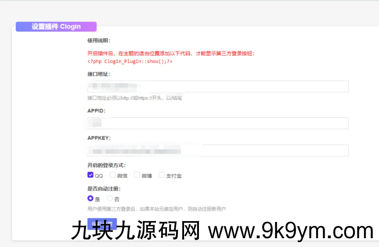Click the 开启的登录方式 section label
The height and width of the screenshot is (247, 379).
(x=107, y=165)
